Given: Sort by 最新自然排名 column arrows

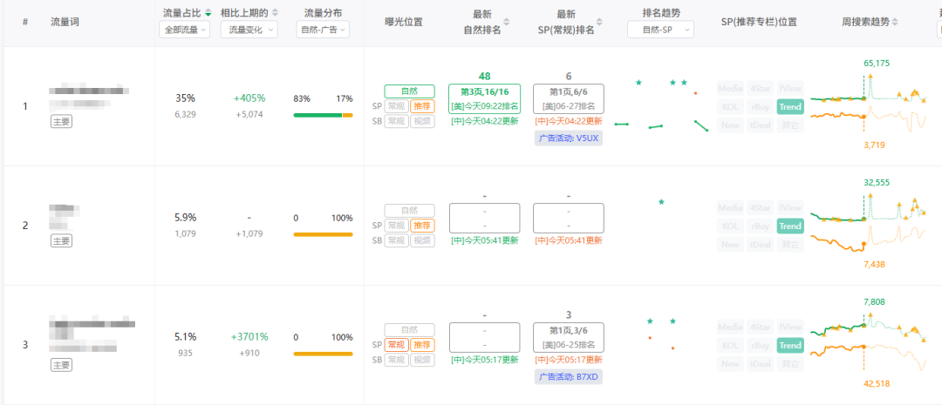Looking at the screenshot, I should tap(506, 22).
